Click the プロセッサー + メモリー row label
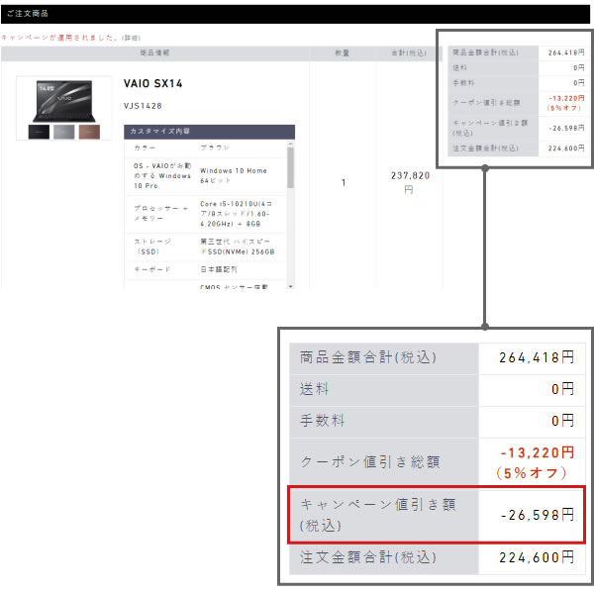This screenshot has width=594, height=594. [x=160, y=213]
